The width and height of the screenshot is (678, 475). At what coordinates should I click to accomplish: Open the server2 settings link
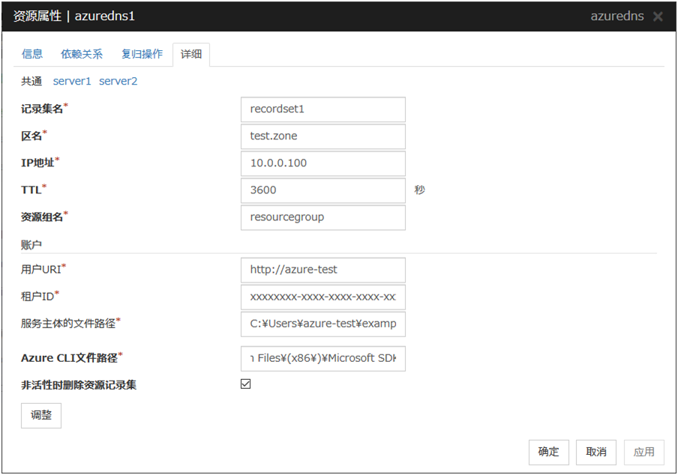click(x=118, y=81)
